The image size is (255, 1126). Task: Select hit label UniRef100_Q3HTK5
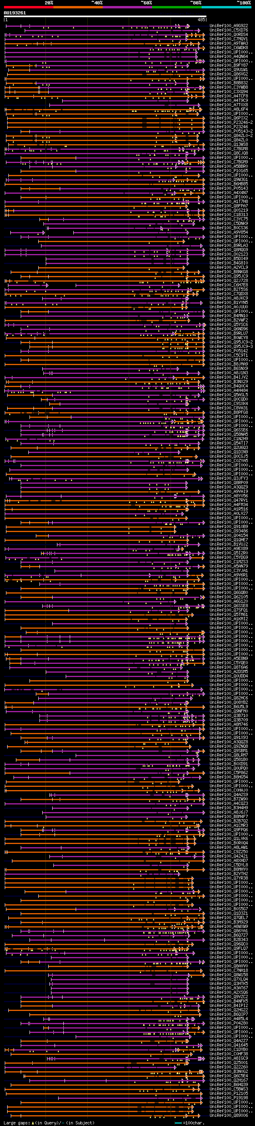(229, 983)
